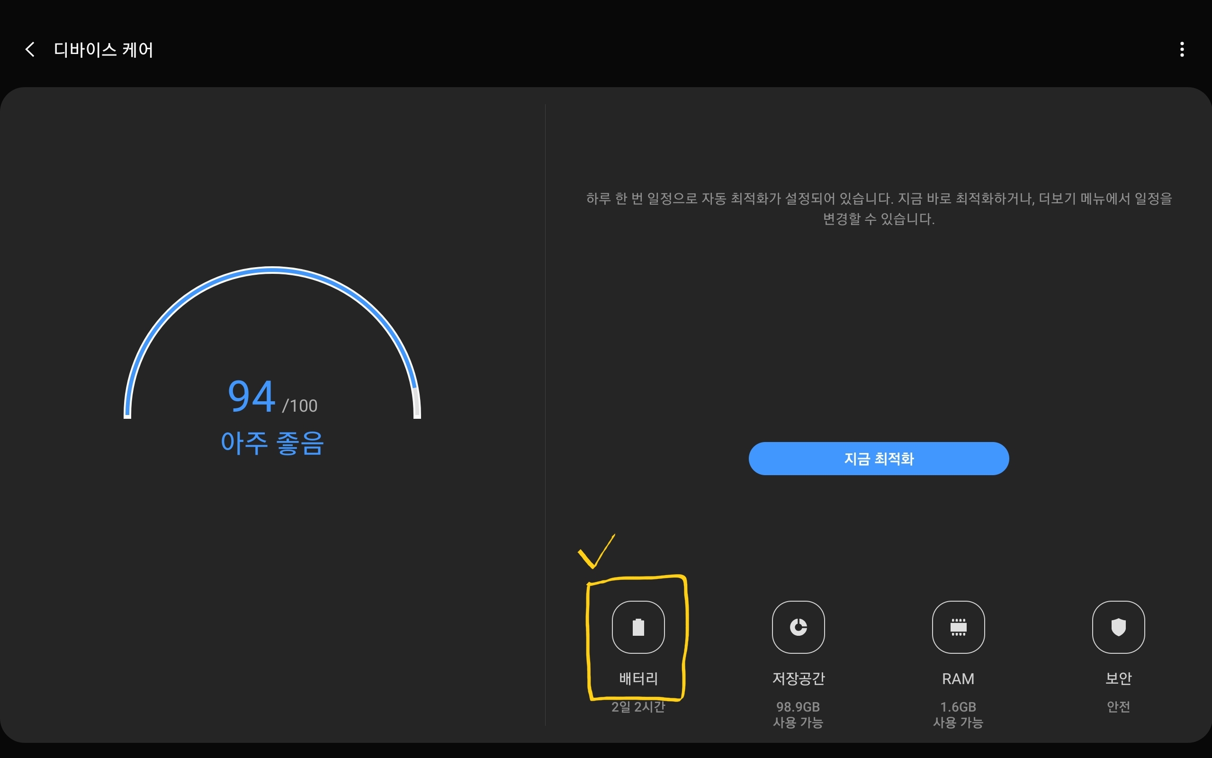Select the 배터리 label

[x=638, y=678]
